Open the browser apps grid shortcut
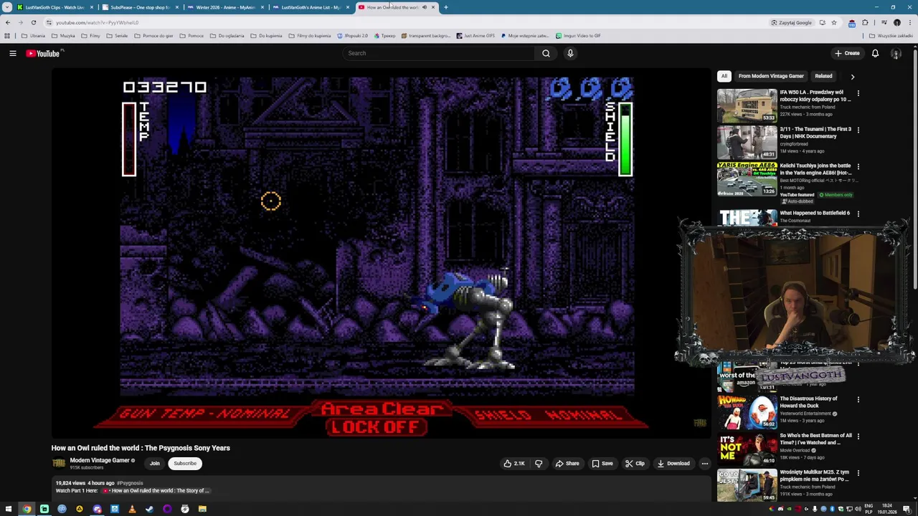This screenshot has width=918, height=516. click(7, 36)
